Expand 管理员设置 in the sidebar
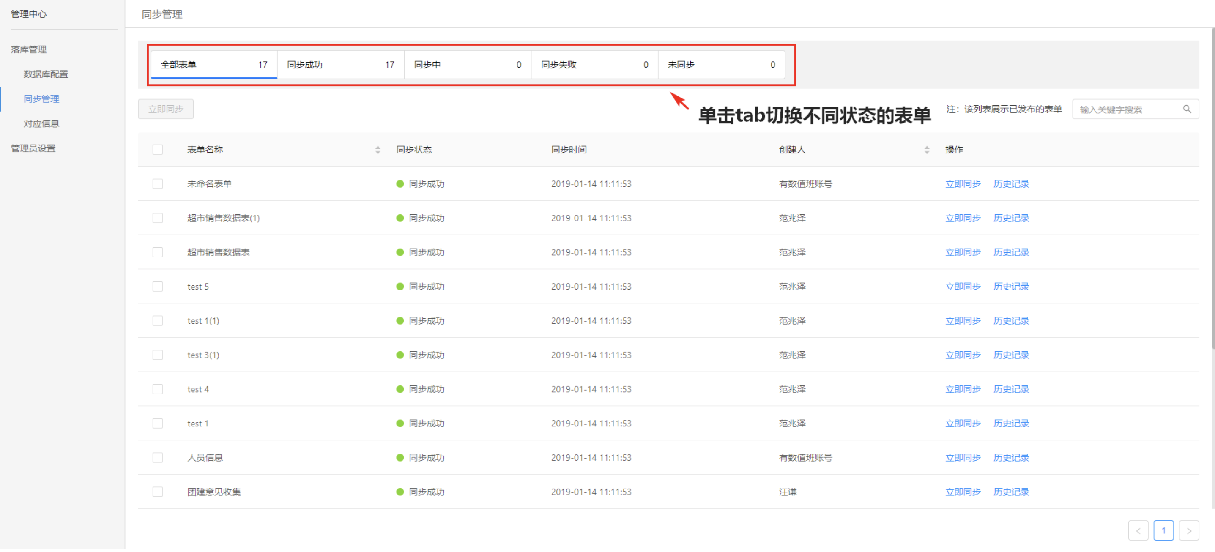The width and height of the screenshot is (1215, 552). [33, 149]
